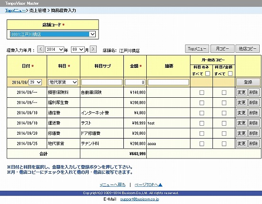This screenshot has width=262, height=204.
Task: Open the Topメニュー breadcrumb link
Action: (x=15, y=10)
